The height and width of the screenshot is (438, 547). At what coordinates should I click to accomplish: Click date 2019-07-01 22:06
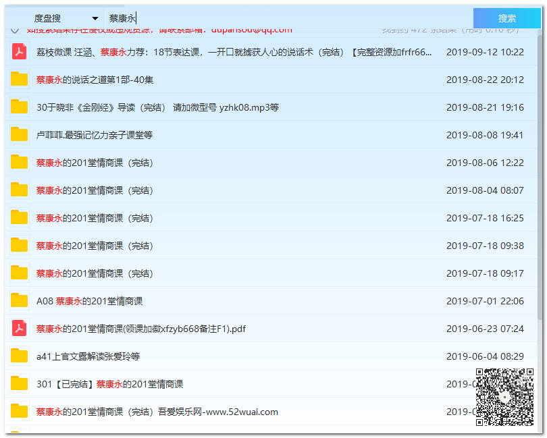(x=485, y=301)
